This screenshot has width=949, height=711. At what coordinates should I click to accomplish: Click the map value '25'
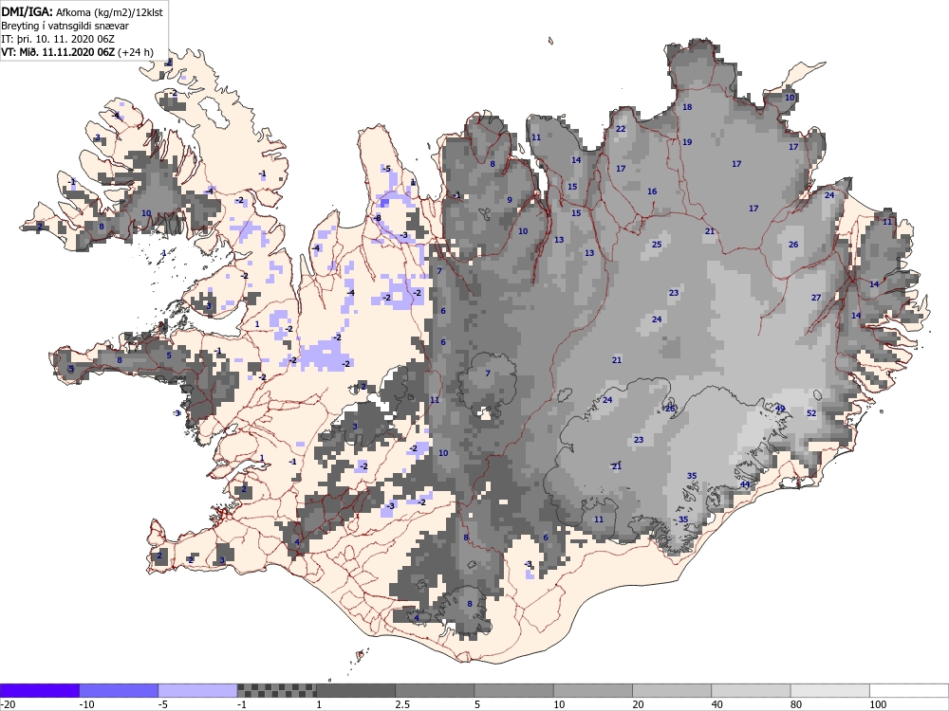coord(657,245)
